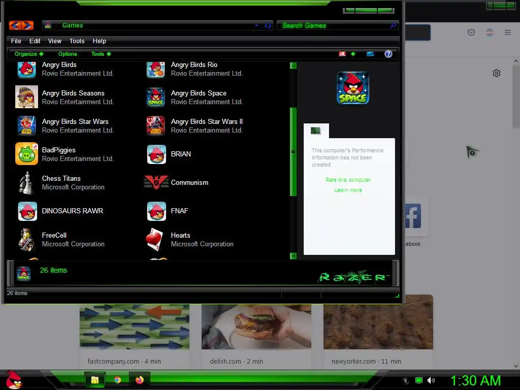520x390 pixels.
Task: Expand the Organize dropdown
Action: (28, 54)
